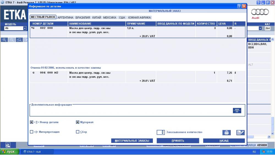
Task: Open the МОДЕЛЬ A6 dropdown
Action: click(x=25, y=28)
